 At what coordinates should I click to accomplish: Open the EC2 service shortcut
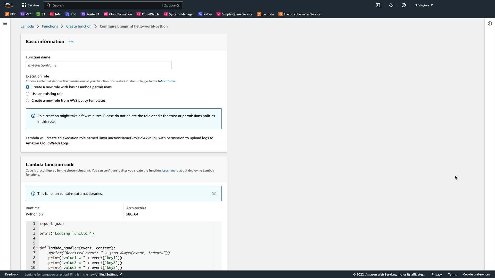click(x=10, y=14)
